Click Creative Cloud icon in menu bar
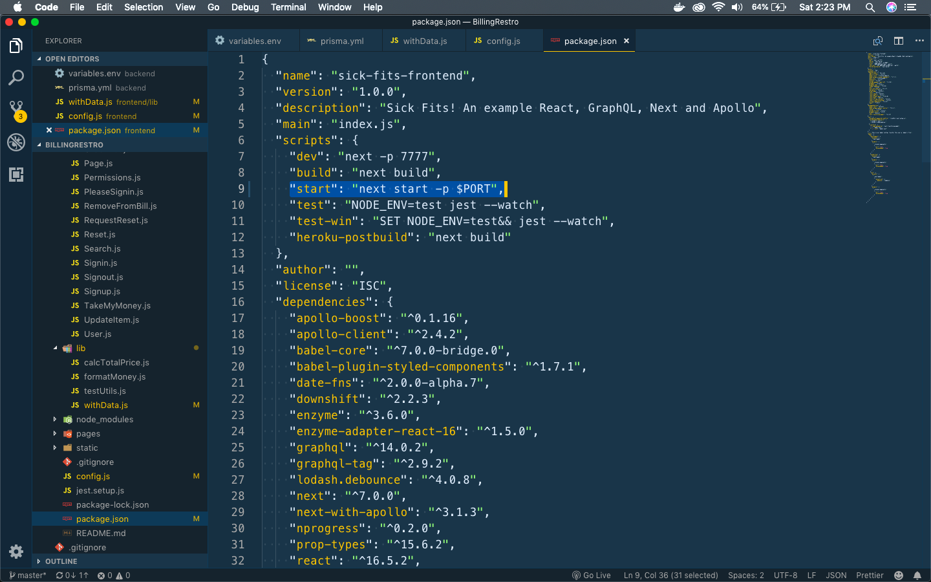This screenshot has height=582, width=931. coord(699,7)
